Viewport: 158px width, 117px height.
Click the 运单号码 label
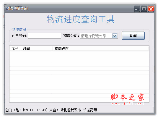point(19,35)
